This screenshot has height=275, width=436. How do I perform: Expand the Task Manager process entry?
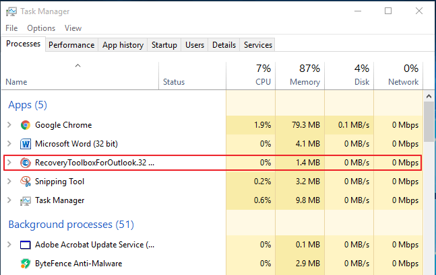tap(9, 200)
